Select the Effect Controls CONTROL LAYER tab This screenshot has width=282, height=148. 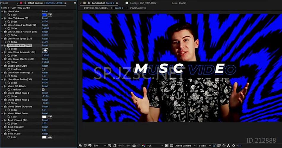point(45,3)
